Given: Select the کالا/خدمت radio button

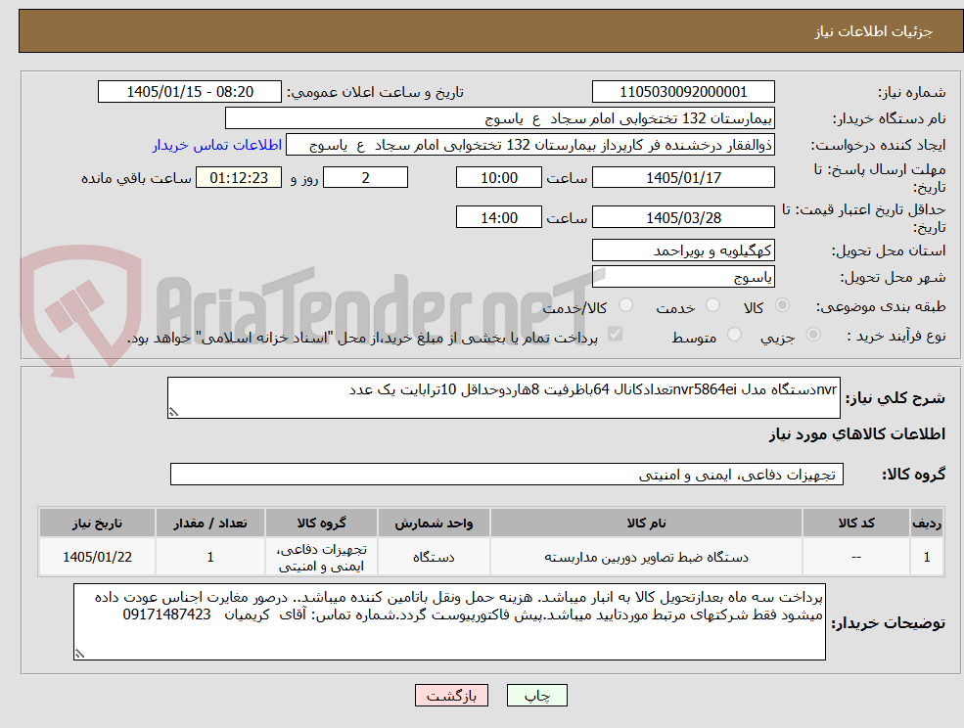Looking at the screenshot, I should click(625, 305).
